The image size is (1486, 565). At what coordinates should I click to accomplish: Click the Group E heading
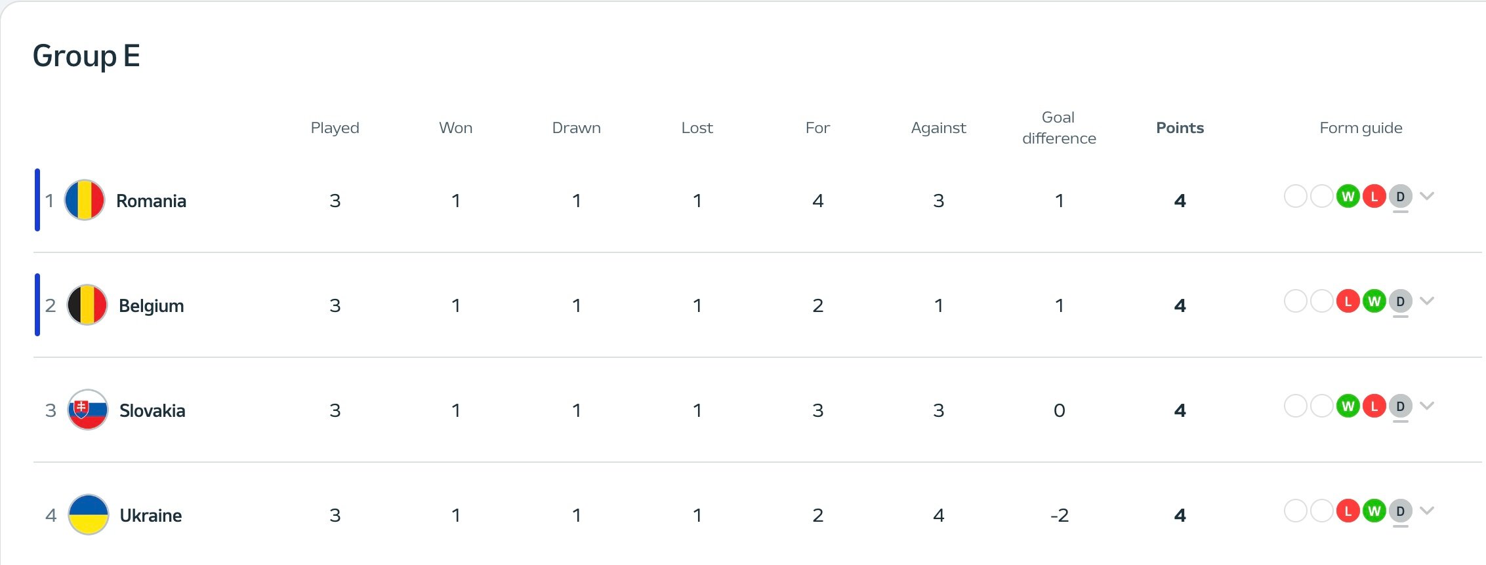click(86, 56)
